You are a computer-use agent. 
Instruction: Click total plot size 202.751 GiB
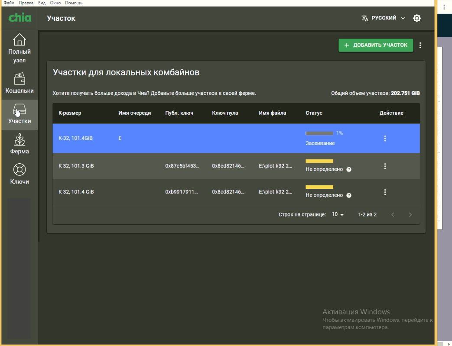coord(405,94)
